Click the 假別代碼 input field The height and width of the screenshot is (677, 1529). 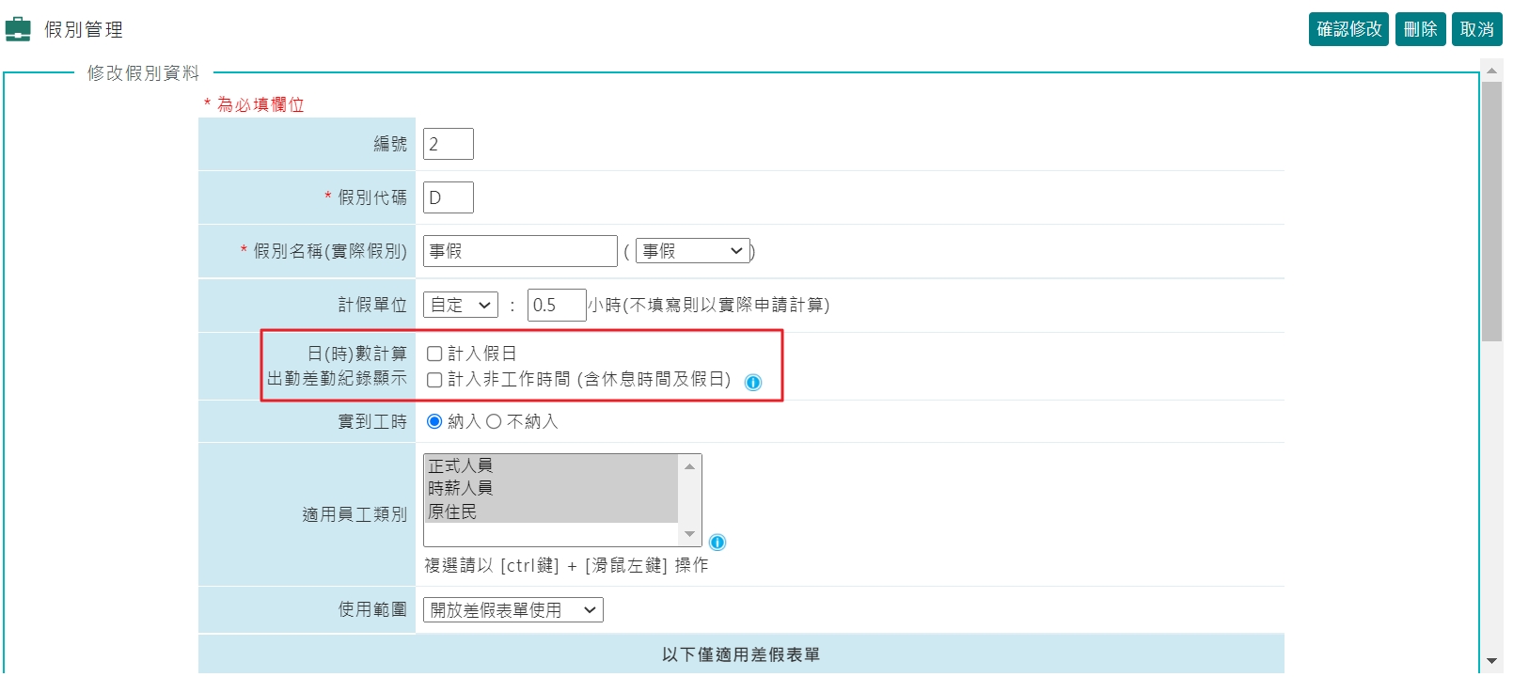449,197
